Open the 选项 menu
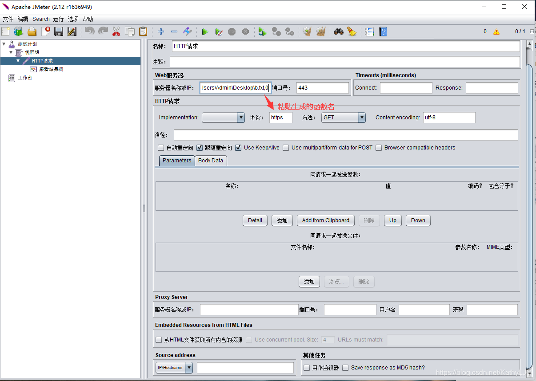This screenshot has height=381, width=536. click(x=73, y=19)
